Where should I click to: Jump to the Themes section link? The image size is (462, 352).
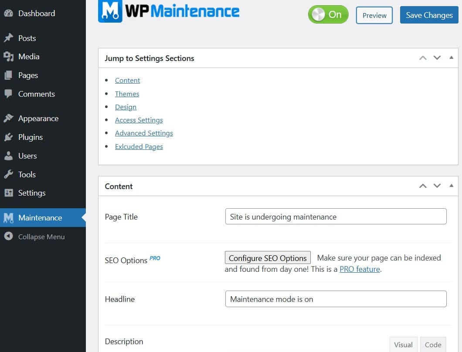[127, 94]
